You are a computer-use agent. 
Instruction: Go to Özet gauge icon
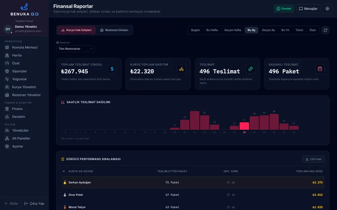point(7,63)
